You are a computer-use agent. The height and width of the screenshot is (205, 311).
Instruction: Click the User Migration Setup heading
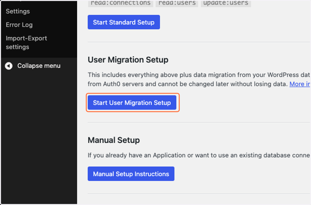[x=128, y=60]
